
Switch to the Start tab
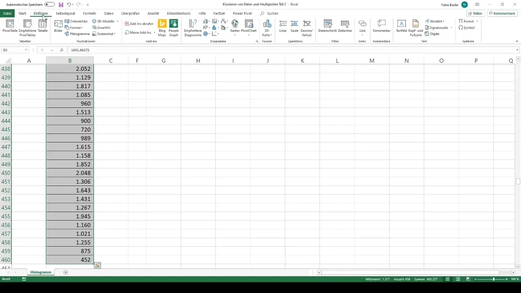point(22,13)
